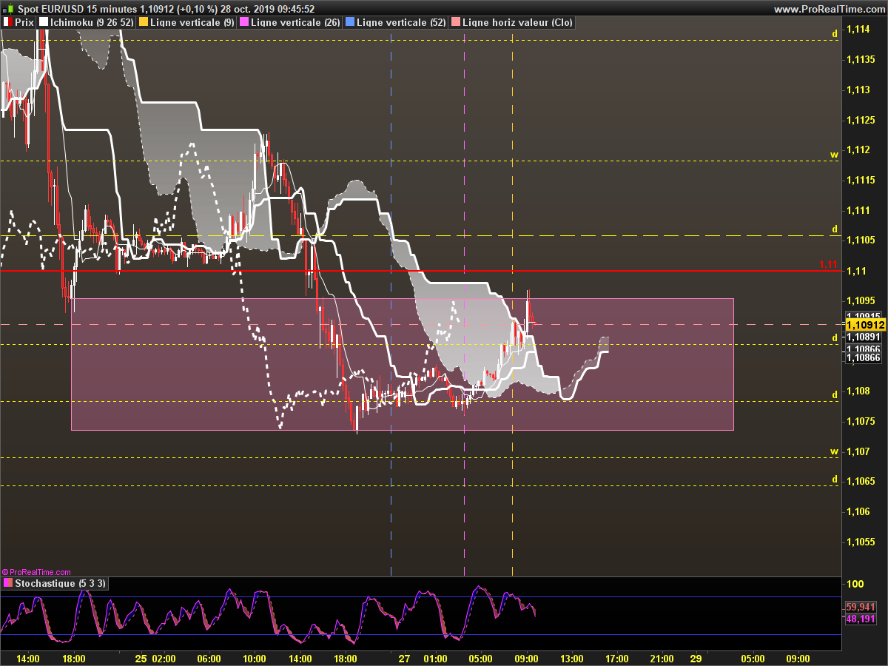
Task: Click the blue Ligne verticale (52) swatch
Action: tap(350, 22)
